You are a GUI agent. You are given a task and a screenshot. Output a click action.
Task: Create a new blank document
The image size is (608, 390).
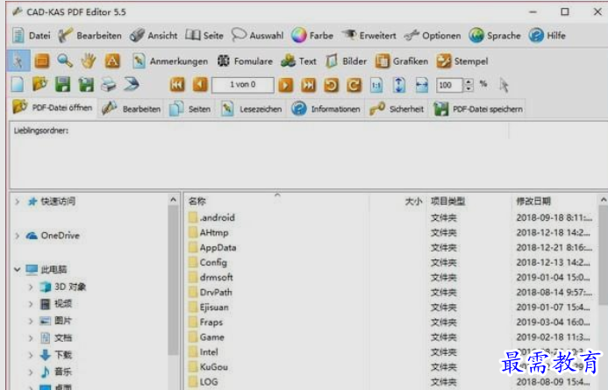[18, 84]
